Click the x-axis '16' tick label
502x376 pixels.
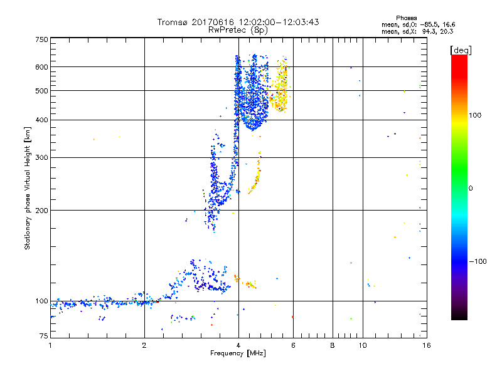pyautogui.click(x=427, y=345)
